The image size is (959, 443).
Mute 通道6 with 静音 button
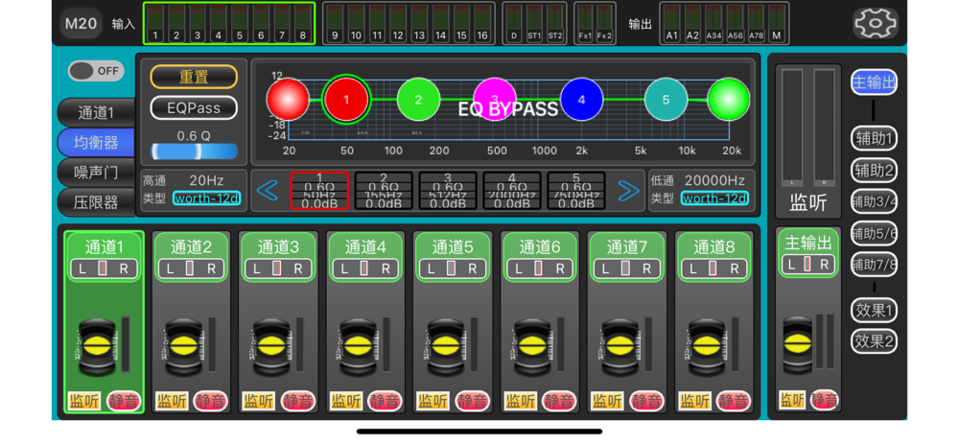point(560,402)
